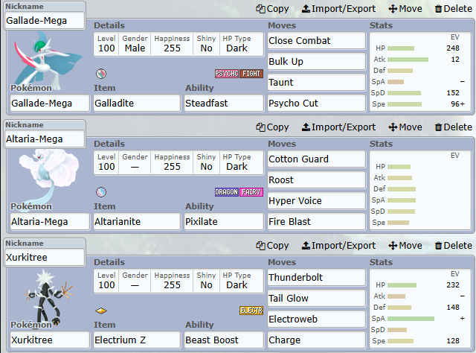The width and height of the screenshot is (476, 353).
Task: Select the Psycho Cut move slot
Action: [317, 103]
